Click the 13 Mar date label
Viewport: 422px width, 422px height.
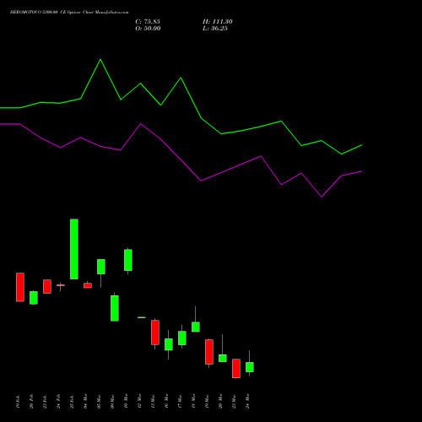point(153,401)
